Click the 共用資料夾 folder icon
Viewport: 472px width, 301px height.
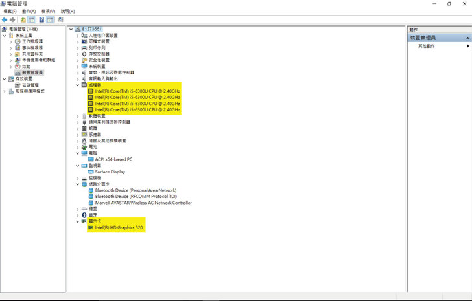pos(18,54)
